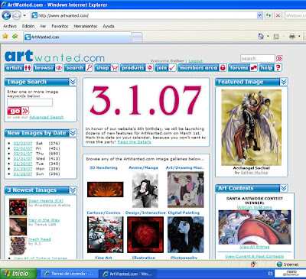Click the Add to Favorites icon
Image resolution: width=306 pixels, height=279 pixels.
tap(15, 37)
